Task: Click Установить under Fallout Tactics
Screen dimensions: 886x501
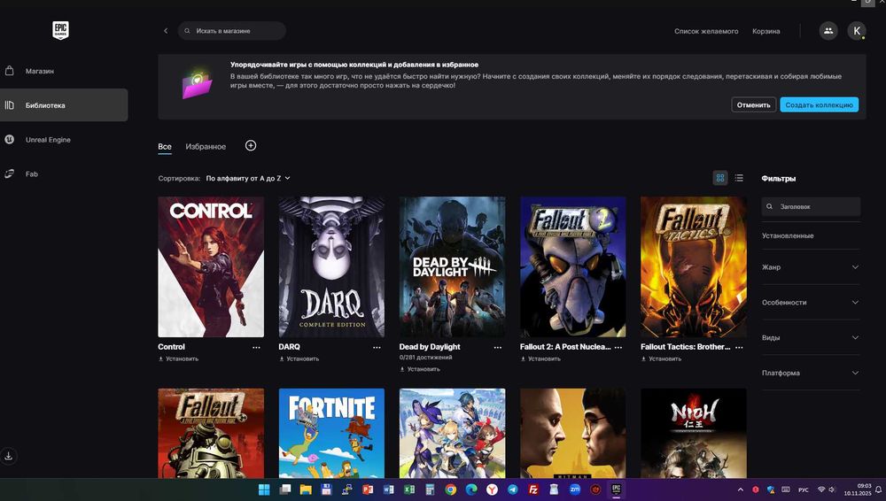Action: coord(662,358)
